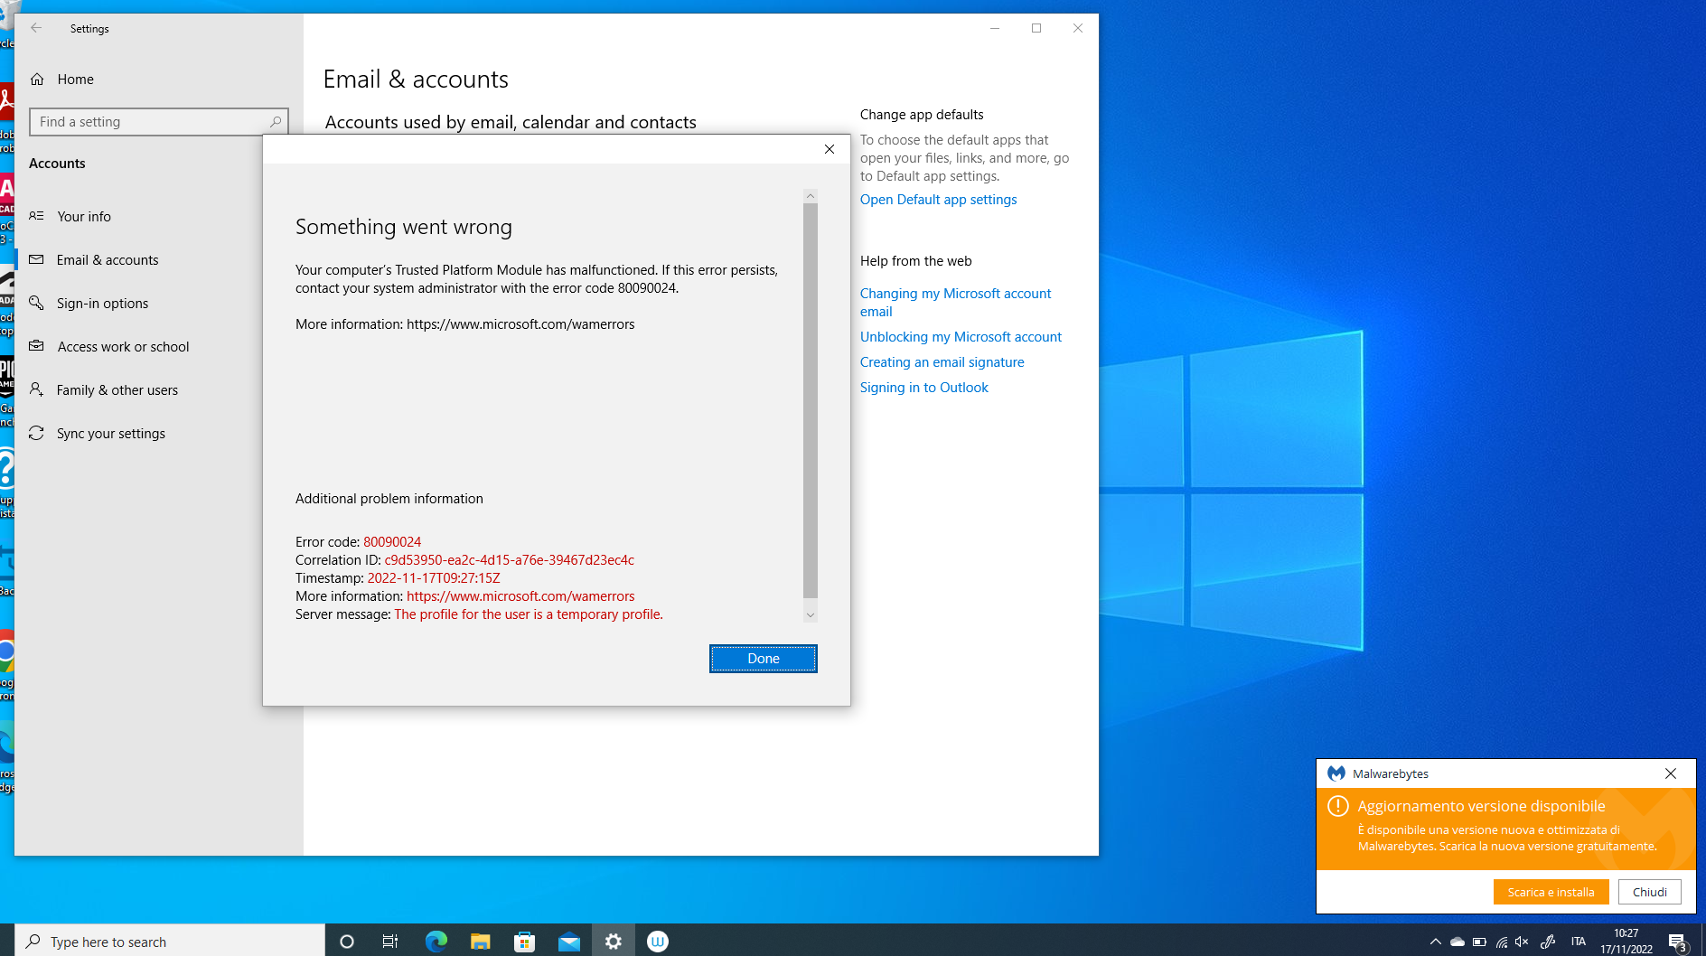The width and height of the screenshot is (1706, 956).
Task: Open Mail app from taskbar
Action: tap(568, 942)
